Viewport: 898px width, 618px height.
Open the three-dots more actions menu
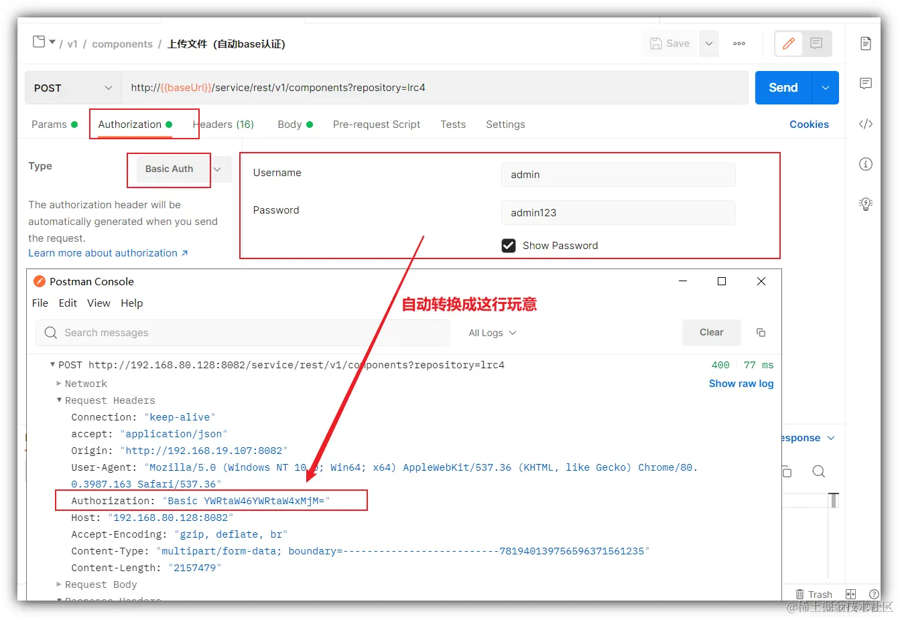(x=739, y=44)
